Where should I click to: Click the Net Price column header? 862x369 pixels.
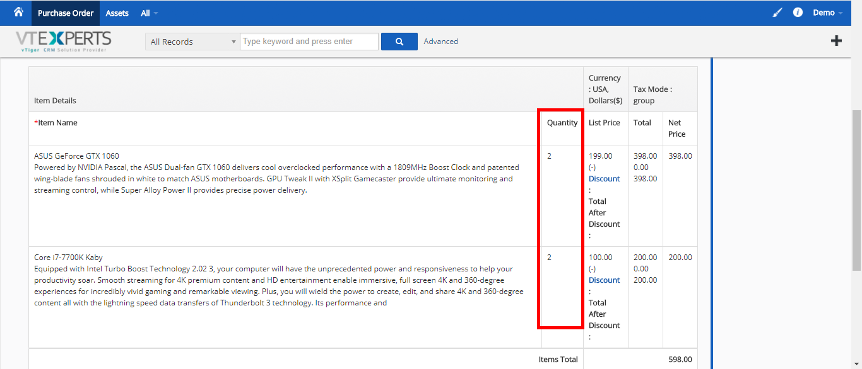(x=677, y=128)
